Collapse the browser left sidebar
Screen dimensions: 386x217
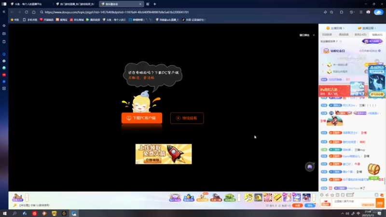coord(4,12)
